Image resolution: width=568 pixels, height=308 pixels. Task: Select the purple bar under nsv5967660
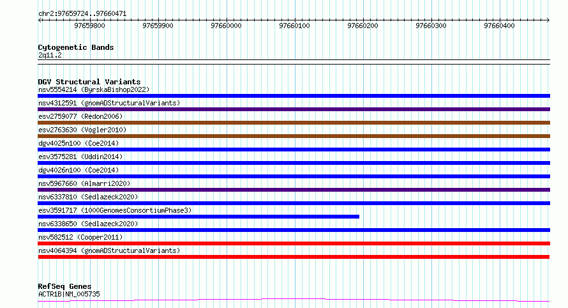tap(294, 190)
